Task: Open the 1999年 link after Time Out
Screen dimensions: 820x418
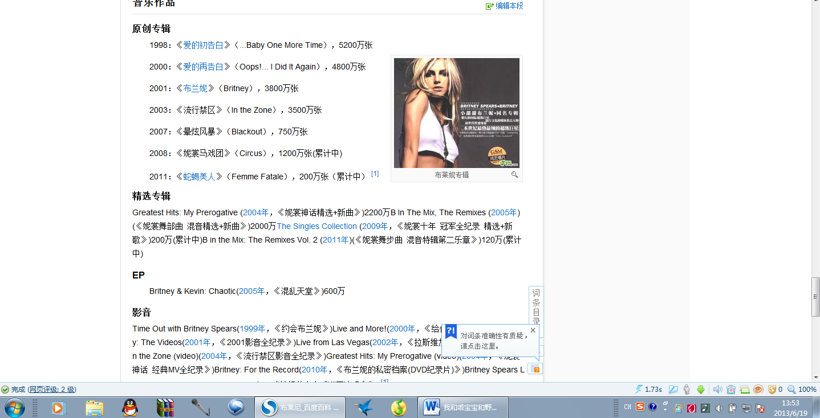Action: pyautogui.click(x=253, y=329)
